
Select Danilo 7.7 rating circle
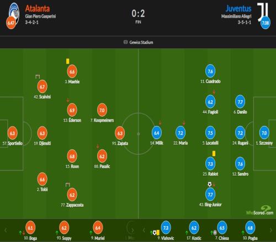240,102
